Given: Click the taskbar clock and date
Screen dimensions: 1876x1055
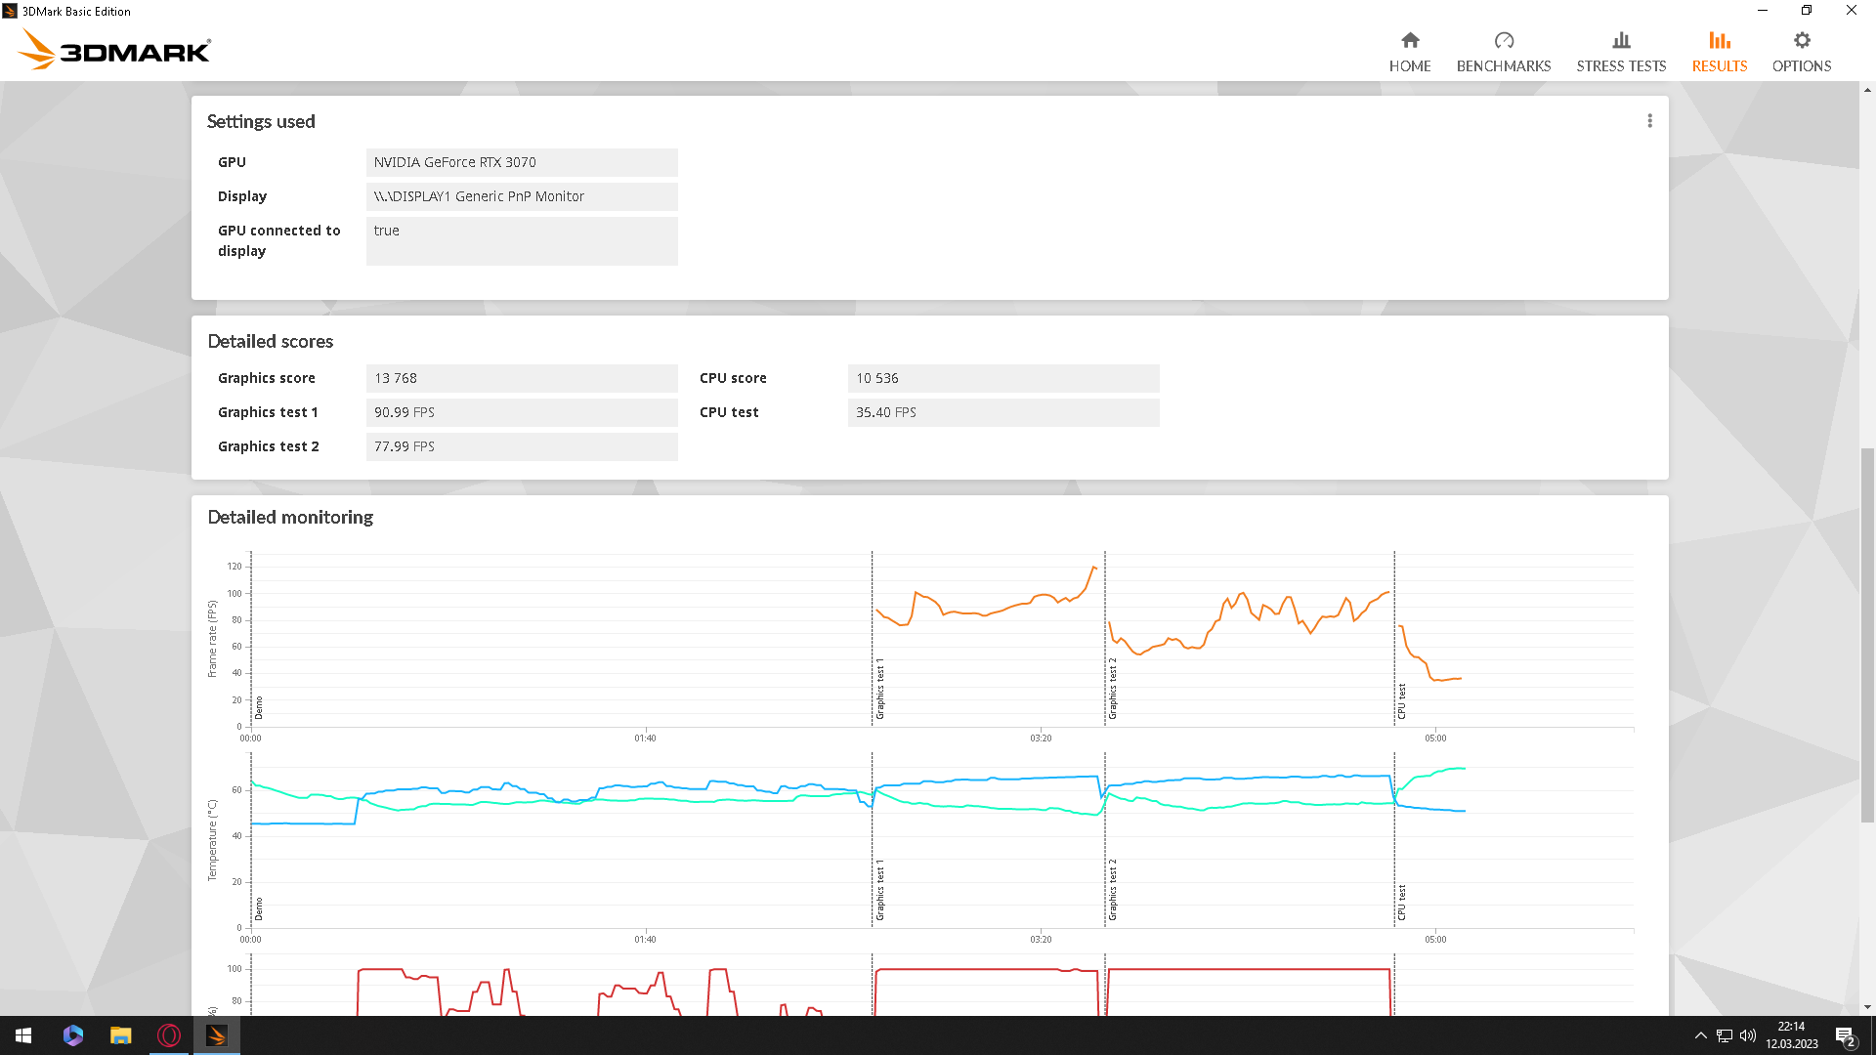Looking at the screenshot, I should [x=1791, y=1035].
